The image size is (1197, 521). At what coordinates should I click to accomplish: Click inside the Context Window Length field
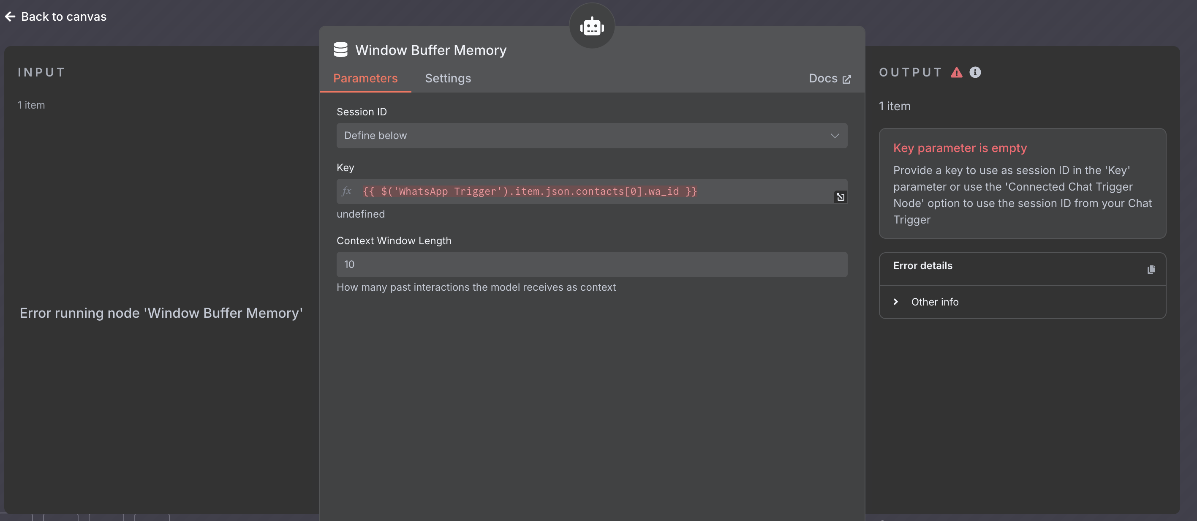591,265
